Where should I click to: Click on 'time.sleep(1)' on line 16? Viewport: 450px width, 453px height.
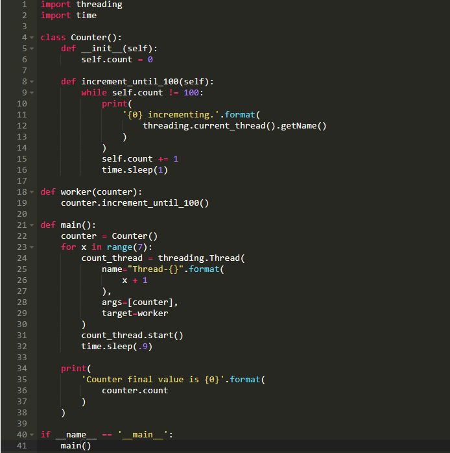click(x=135, y=170)
